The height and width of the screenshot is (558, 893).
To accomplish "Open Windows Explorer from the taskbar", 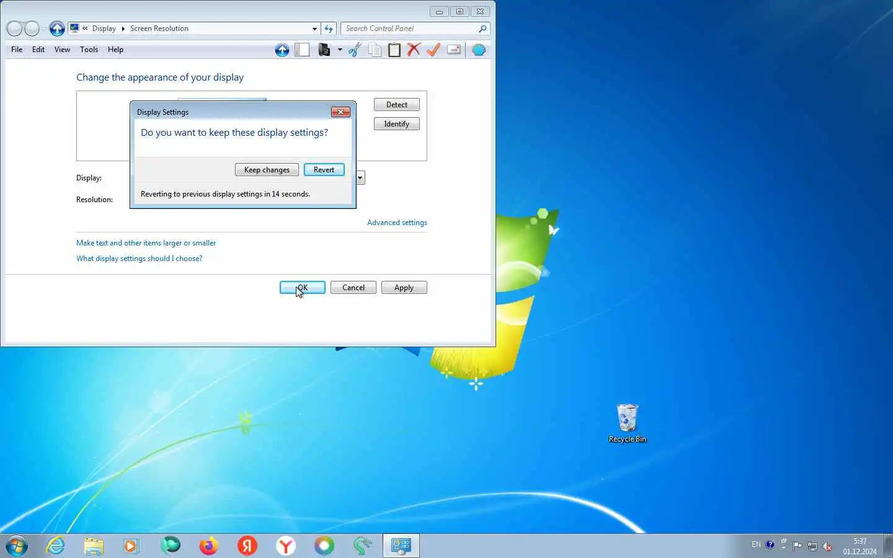I will tap(94, 546).
